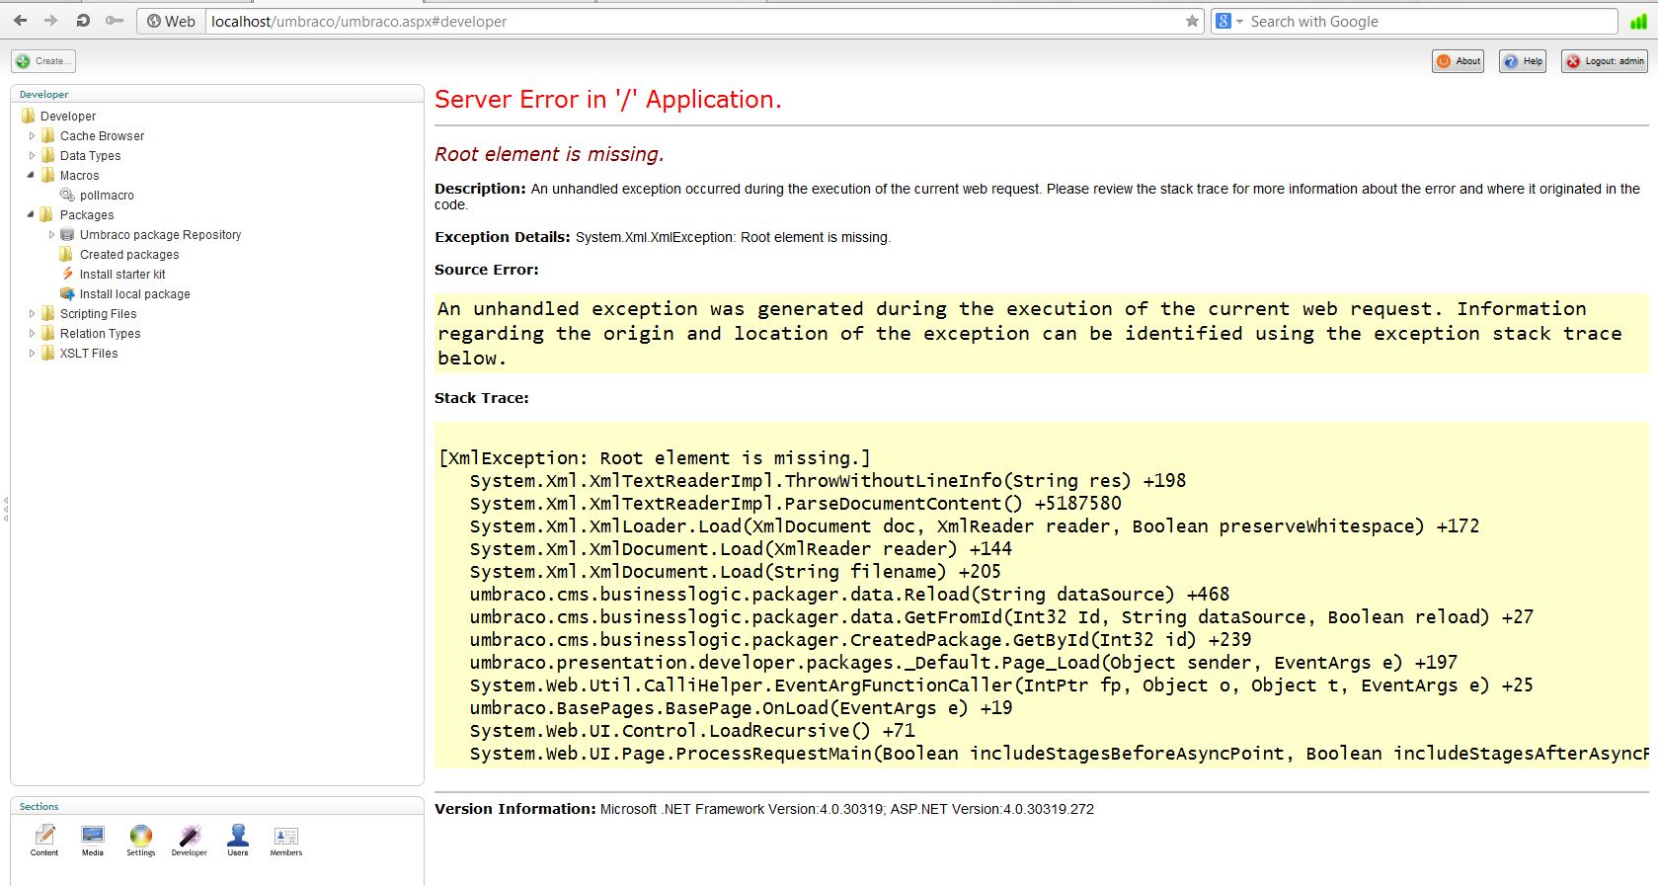Collapse the Macros tree node
This screenshot has width=1658, height=886.
[32, 176]
